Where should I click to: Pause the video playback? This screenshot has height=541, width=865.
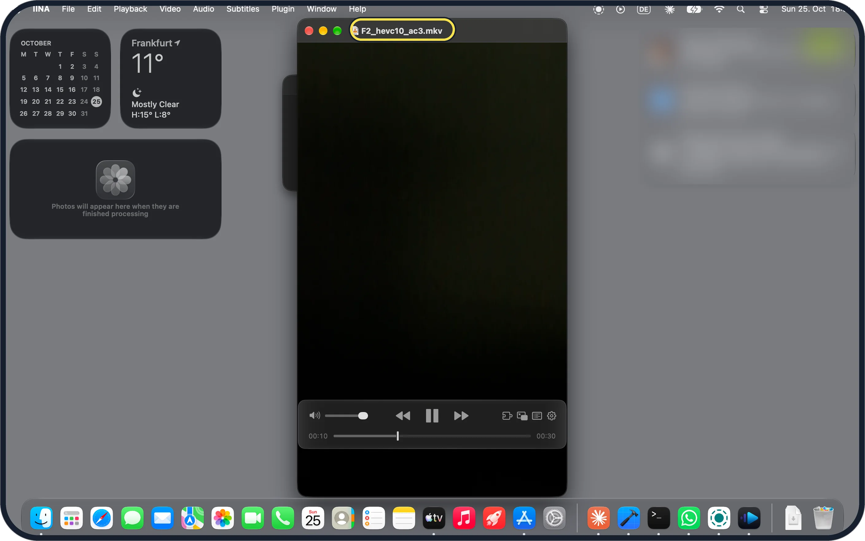pyautogui.click(x=432, y=415)
